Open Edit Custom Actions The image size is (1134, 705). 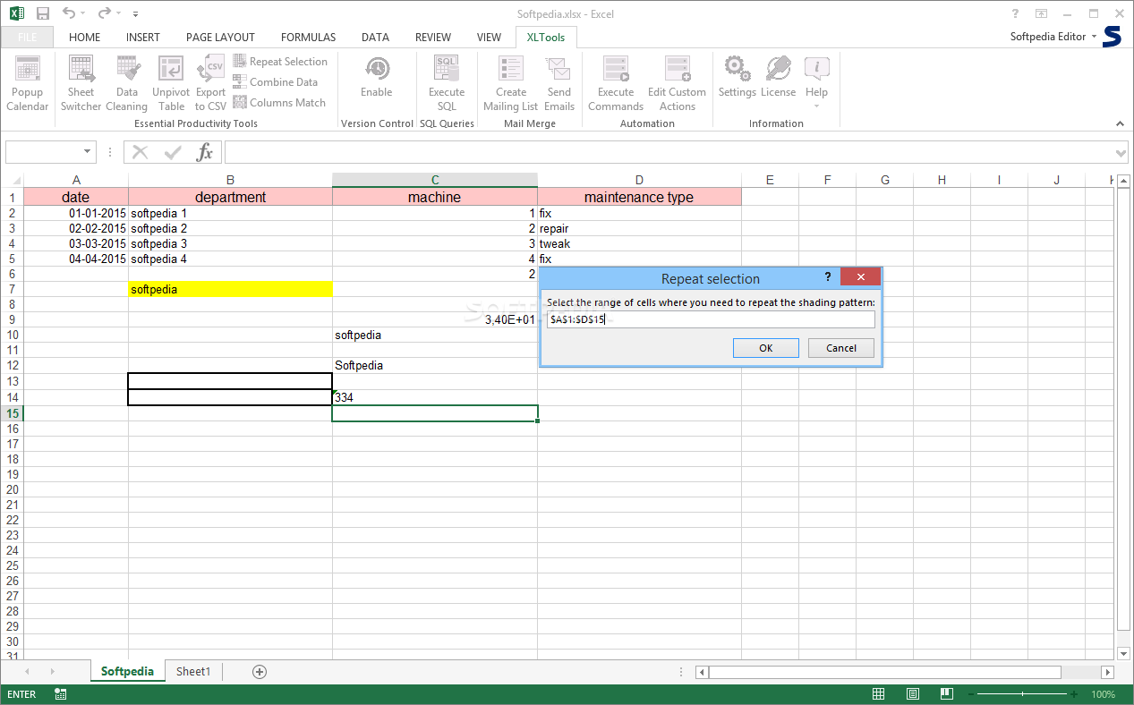click(x=678, y=83)
